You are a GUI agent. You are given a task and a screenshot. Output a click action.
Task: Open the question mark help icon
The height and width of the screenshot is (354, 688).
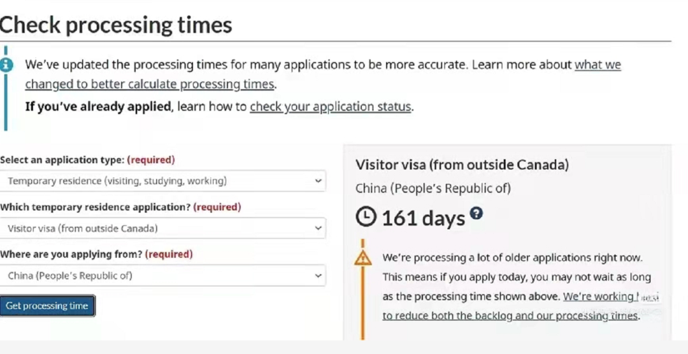476,213
